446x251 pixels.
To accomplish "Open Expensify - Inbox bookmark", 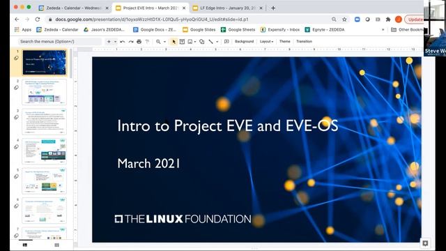I will pyautogui.click(x=280, y=29).
